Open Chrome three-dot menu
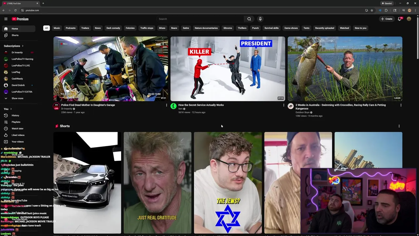 (415, 10)
